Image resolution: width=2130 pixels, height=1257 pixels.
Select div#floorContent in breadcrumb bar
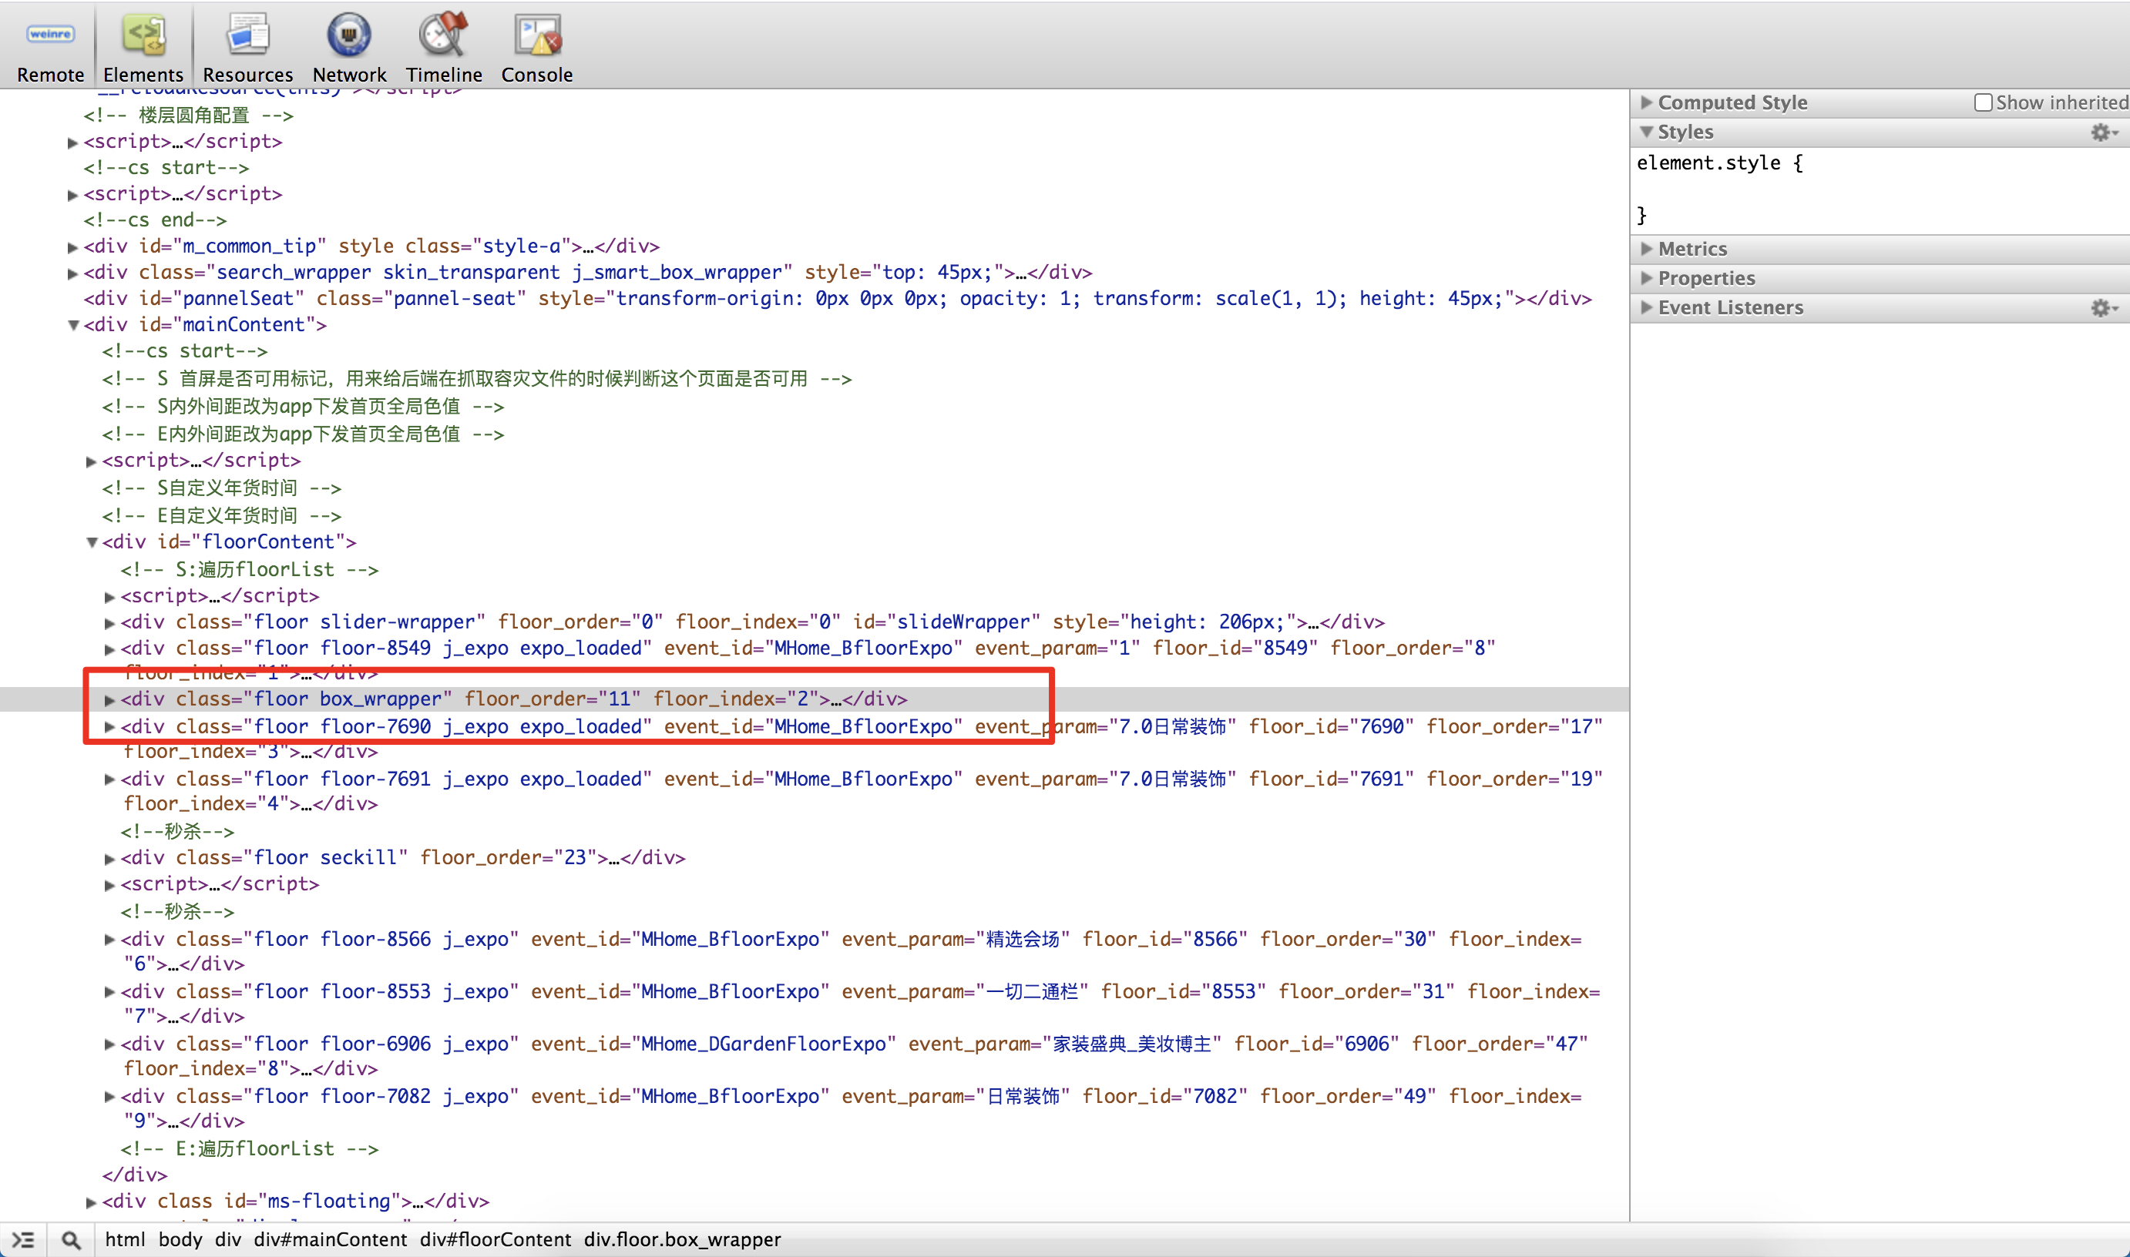(x=495, y=1239)
